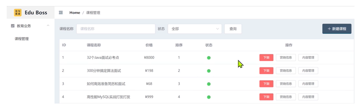
Task: Click 下架 for 32个Java面试必考点
Action: pyautogui.click(x=266, y=57)
